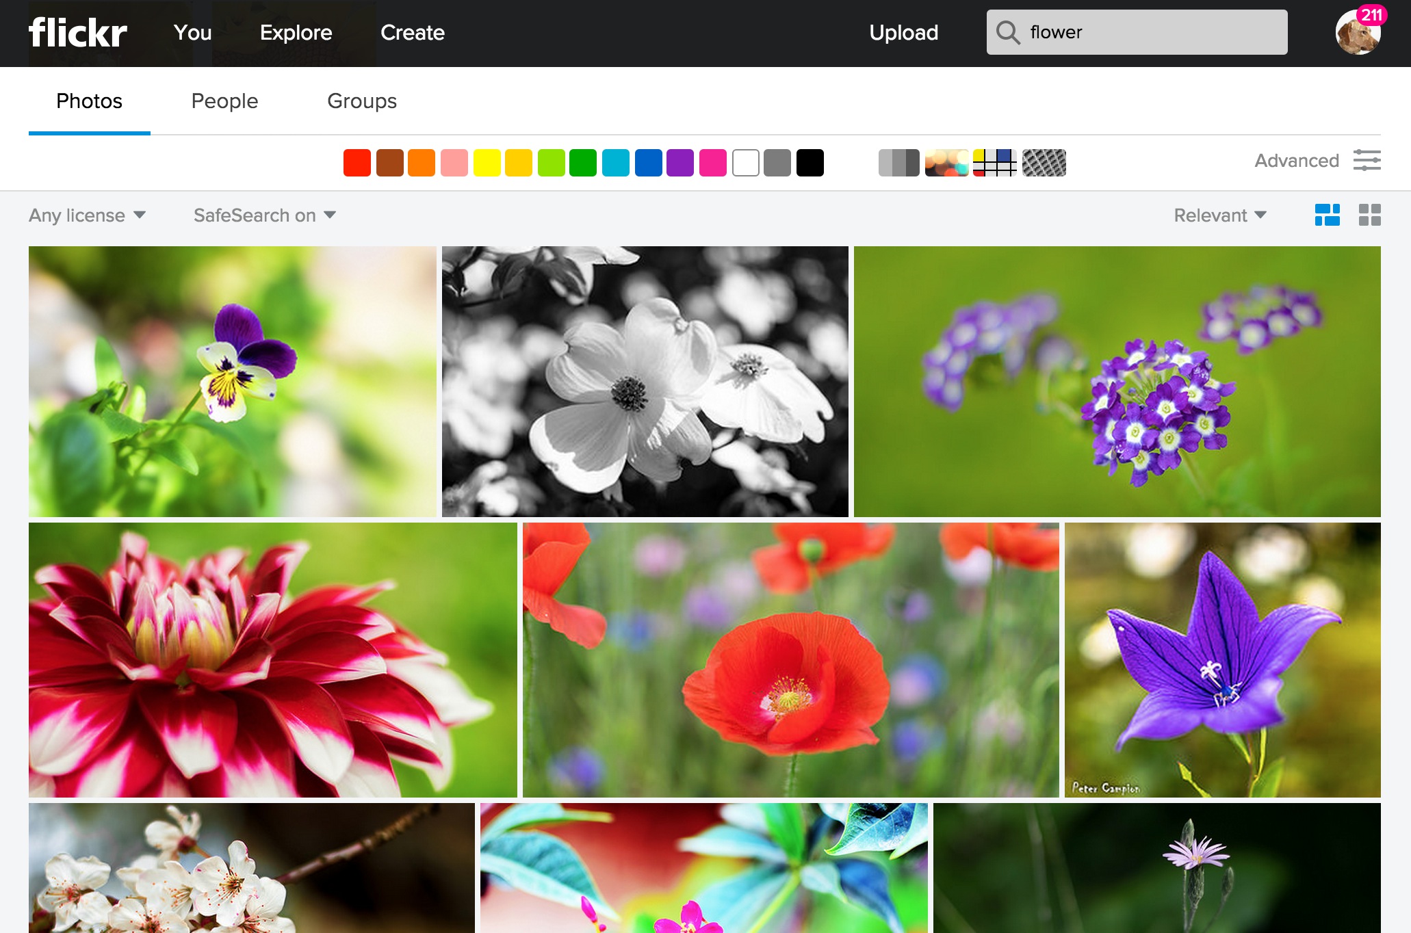This screenshot has height=933, width=1411.
Task: Filter by the brown color swatch
Action: [389, 163]
